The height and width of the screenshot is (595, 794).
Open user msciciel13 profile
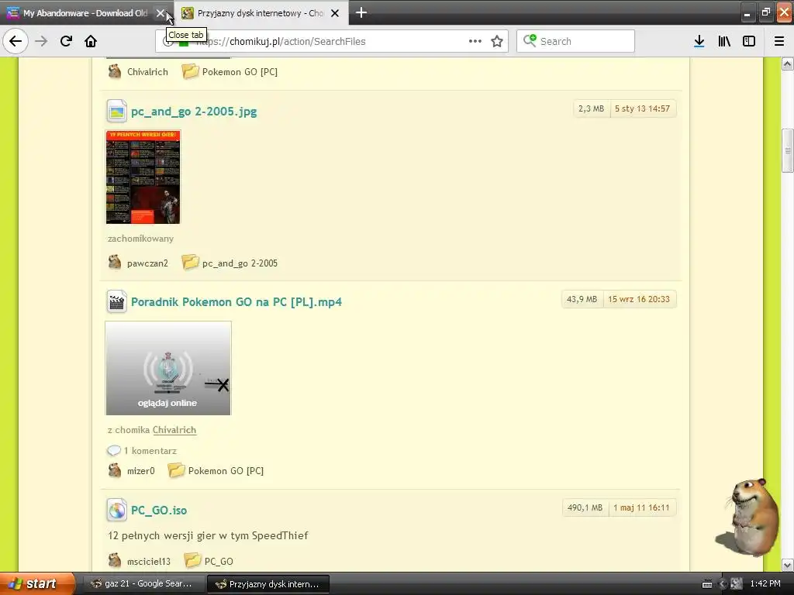point(149,562)
